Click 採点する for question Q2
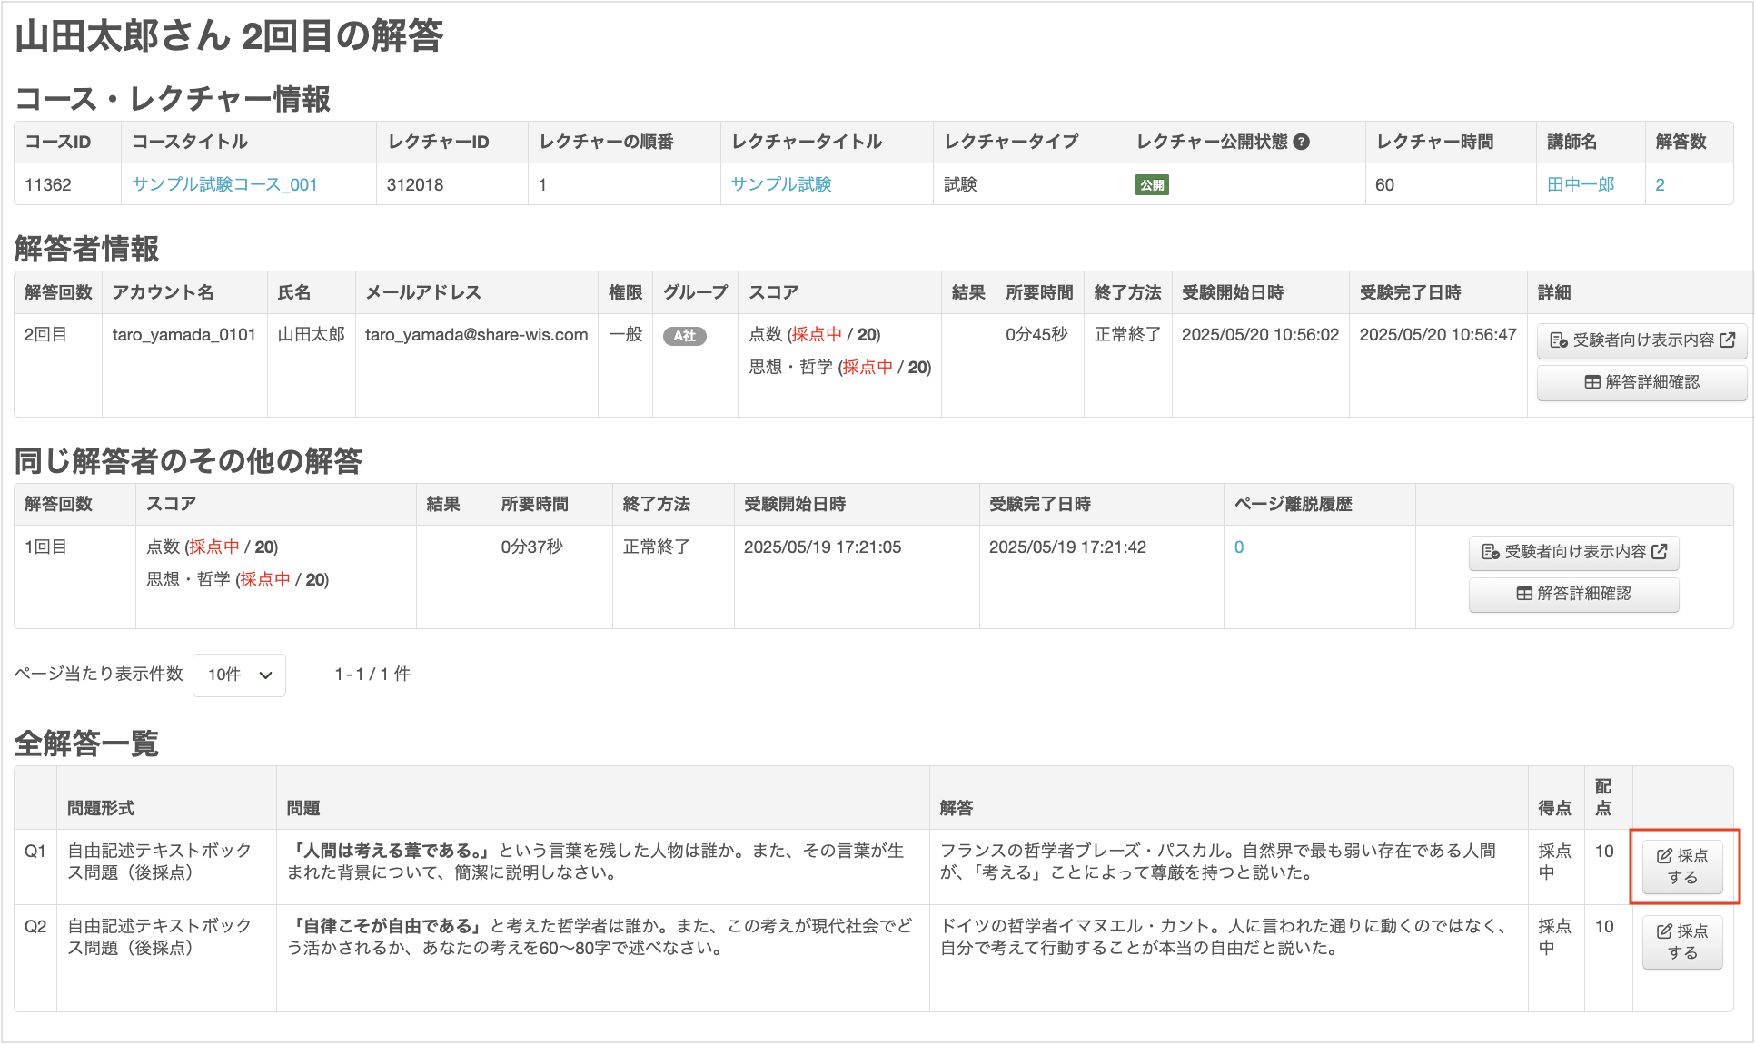Image resolution: width=1755 pixels, height=1044 pixels. [x=1682, y=942]
